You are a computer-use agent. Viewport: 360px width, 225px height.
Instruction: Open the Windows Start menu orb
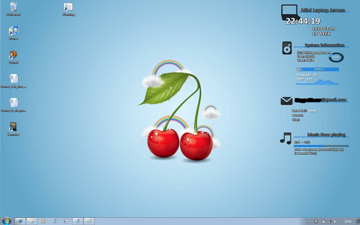click(x=6, y=221)
